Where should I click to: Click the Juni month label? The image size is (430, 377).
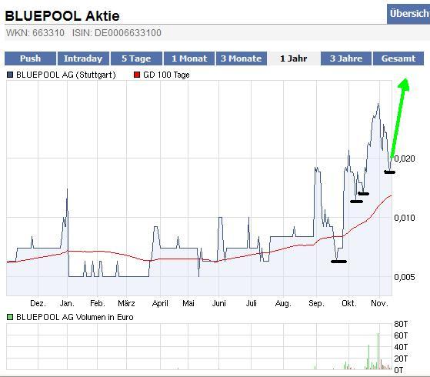[218, 303]
